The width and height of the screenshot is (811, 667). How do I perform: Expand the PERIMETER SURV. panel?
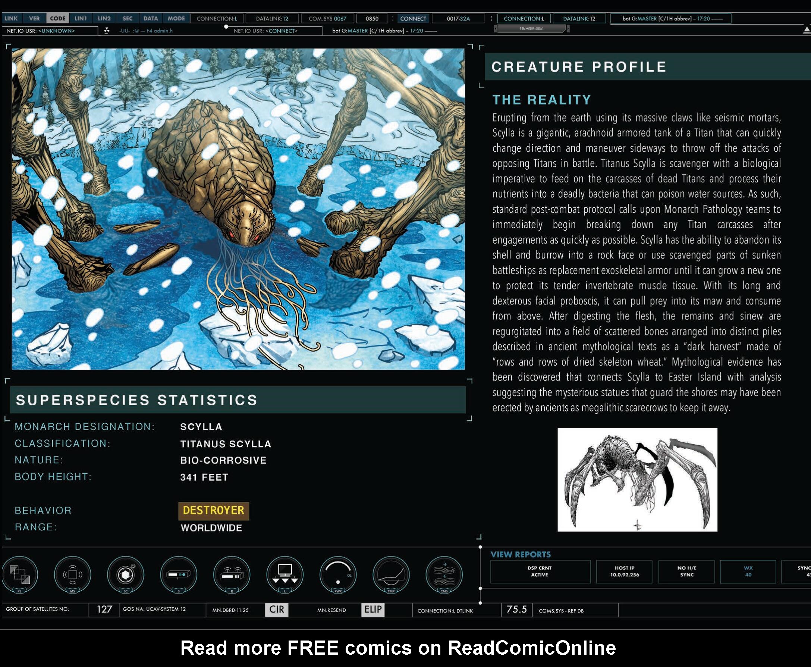click(532, 28)
